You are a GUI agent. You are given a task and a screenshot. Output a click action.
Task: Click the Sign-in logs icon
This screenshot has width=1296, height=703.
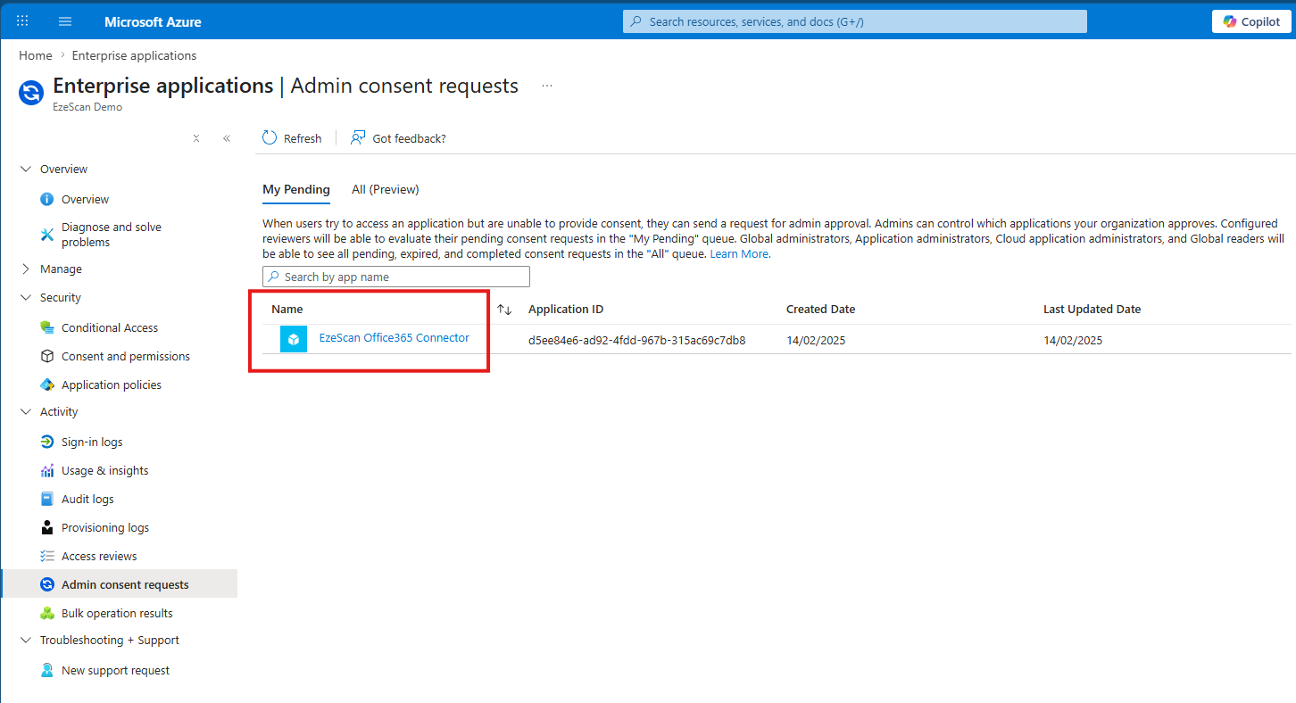click(47, 442)
